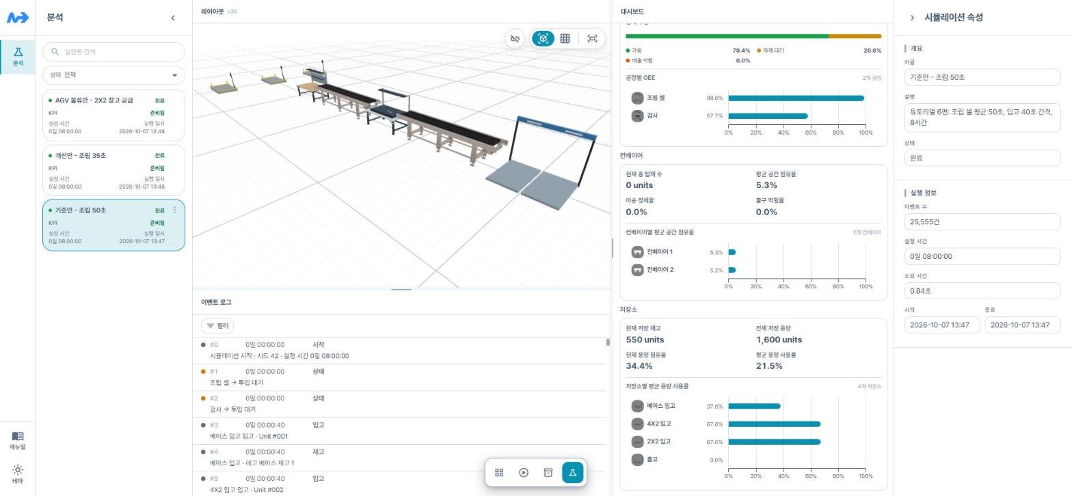The height and width of the screenshot is (496, 1072).
Task: Click the 컨베이어 2 icon
Action: 637,270
